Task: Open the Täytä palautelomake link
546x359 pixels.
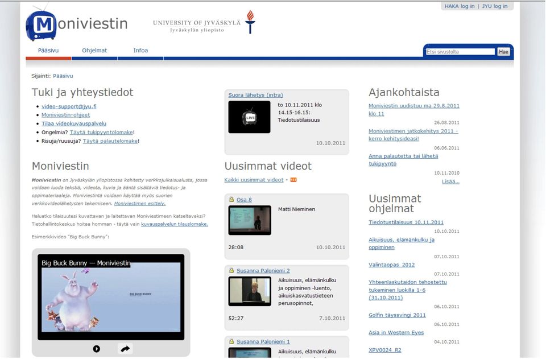Action: pyautogui.click(x=110, y=141)
